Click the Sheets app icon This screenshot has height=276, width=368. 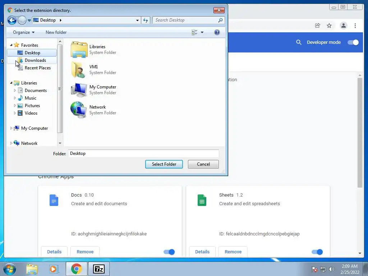pos(202,200)
